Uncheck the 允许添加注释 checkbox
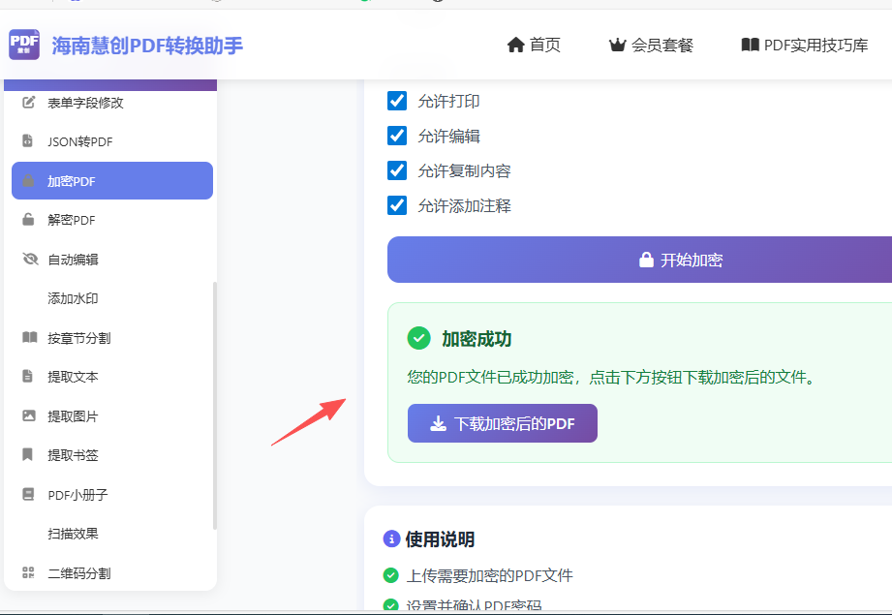The image size is (892, 615). coord(397,204)
